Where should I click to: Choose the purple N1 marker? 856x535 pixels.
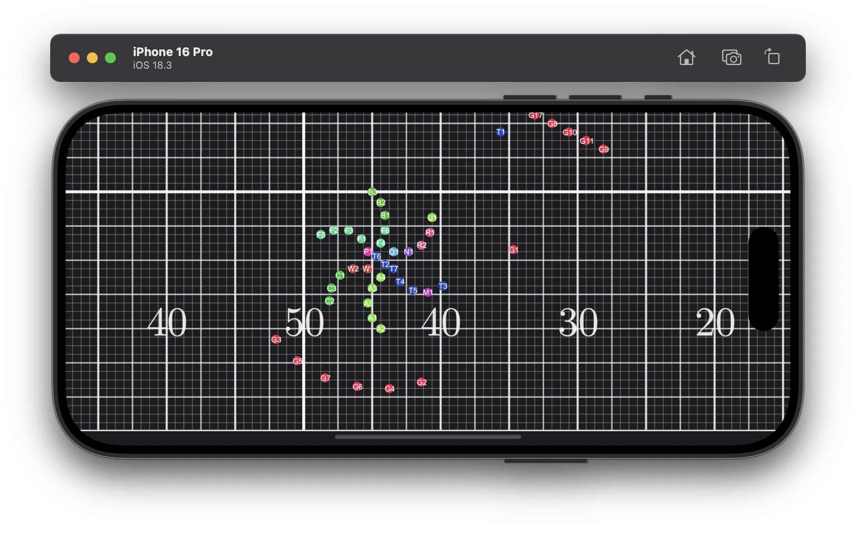pyautogui.click(x=408, y=252)
